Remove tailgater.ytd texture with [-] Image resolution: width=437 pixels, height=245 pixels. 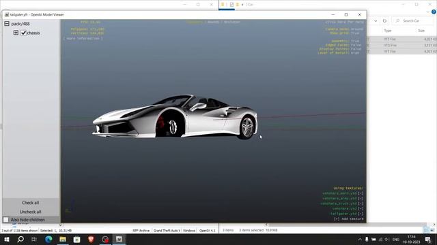coord(361,214)
